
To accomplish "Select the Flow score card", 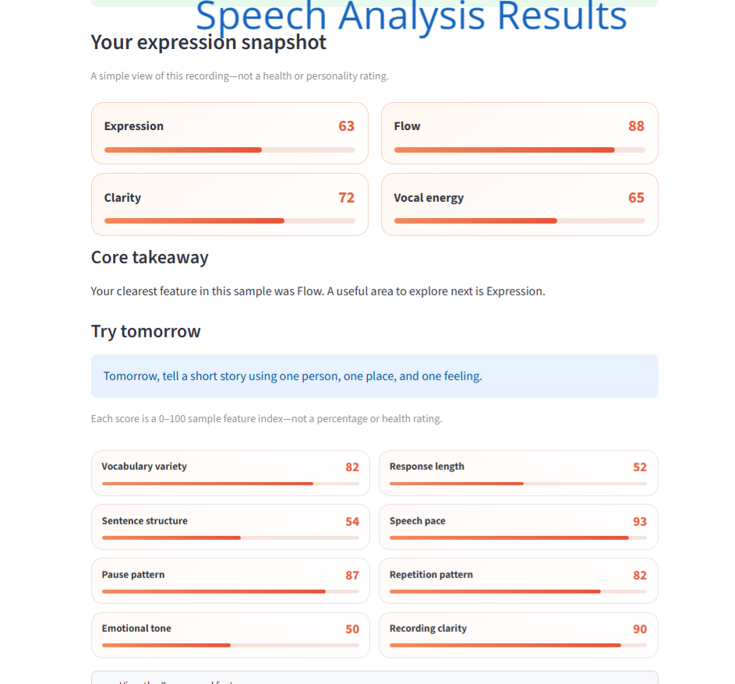I will (519, 133).
